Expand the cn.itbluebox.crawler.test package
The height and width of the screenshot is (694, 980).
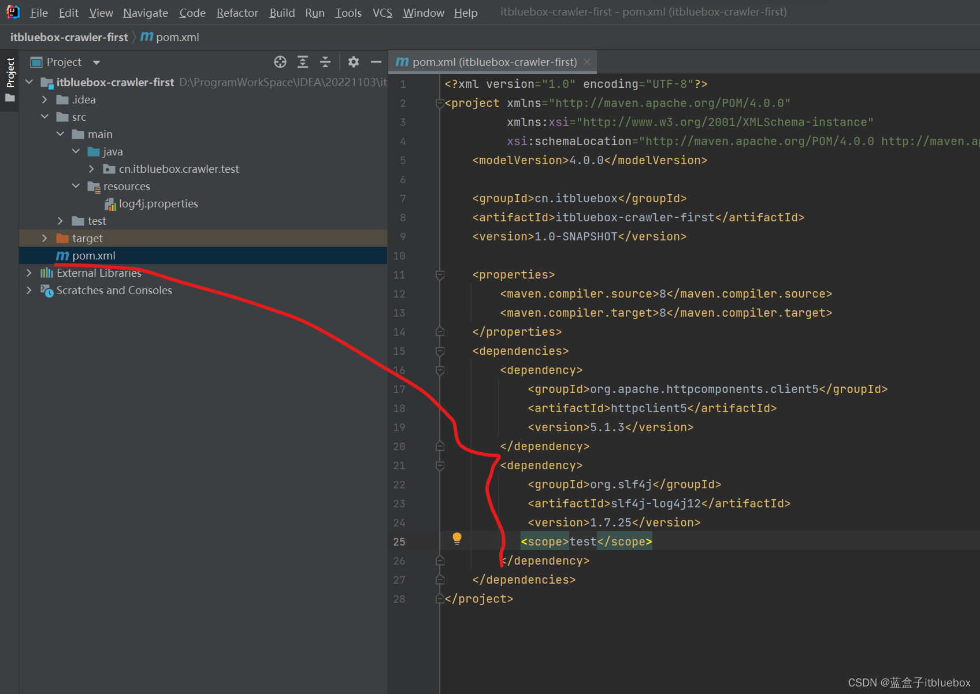(92, 169)
